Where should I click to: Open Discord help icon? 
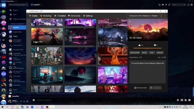[192, 5]
